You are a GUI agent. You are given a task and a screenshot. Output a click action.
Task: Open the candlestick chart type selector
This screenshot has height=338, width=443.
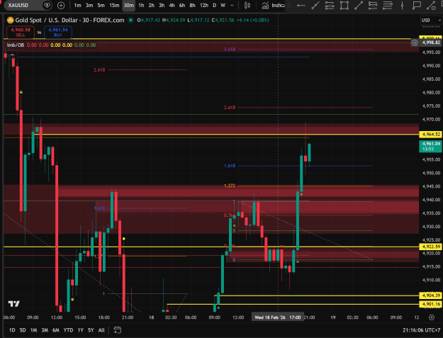pyautogui.click(x=247, y=6)
